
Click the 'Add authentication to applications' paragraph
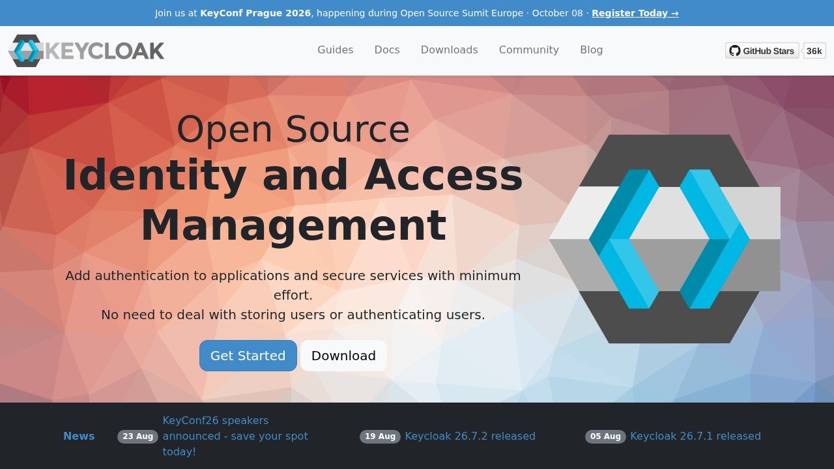(293, 285)
